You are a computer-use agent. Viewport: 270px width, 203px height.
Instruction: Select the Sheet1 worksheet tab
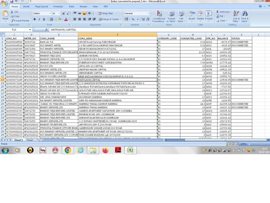click(x=18, y=140)
